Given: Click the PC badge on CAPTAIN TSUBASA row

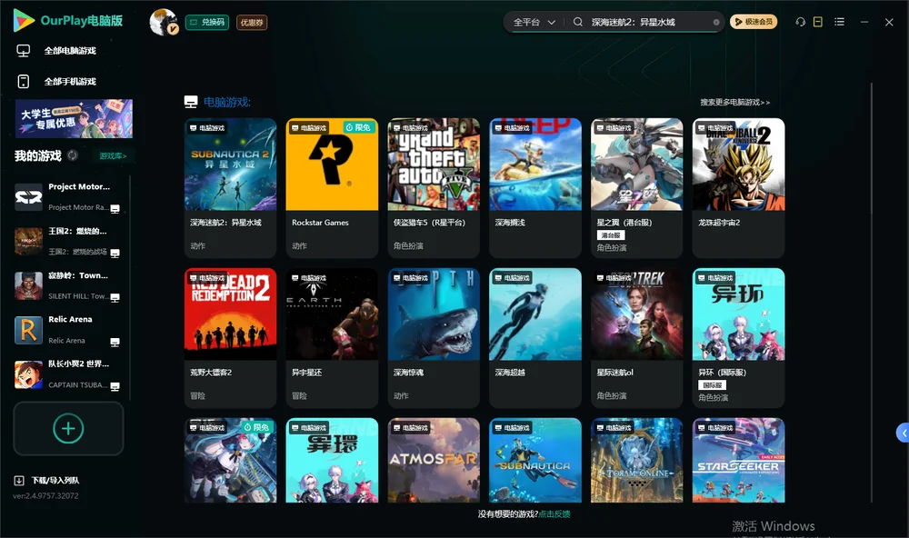Looking at the screenshot, I should (115, 386).
